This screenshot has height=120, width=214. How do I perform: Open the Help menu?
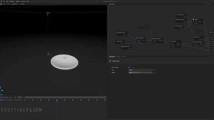tap(27, 1)
